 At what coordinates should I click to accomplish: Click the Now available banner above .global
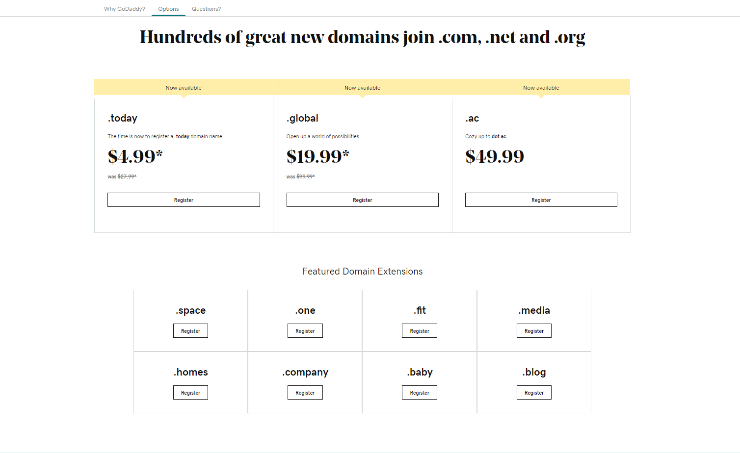[x=362, y=87]
